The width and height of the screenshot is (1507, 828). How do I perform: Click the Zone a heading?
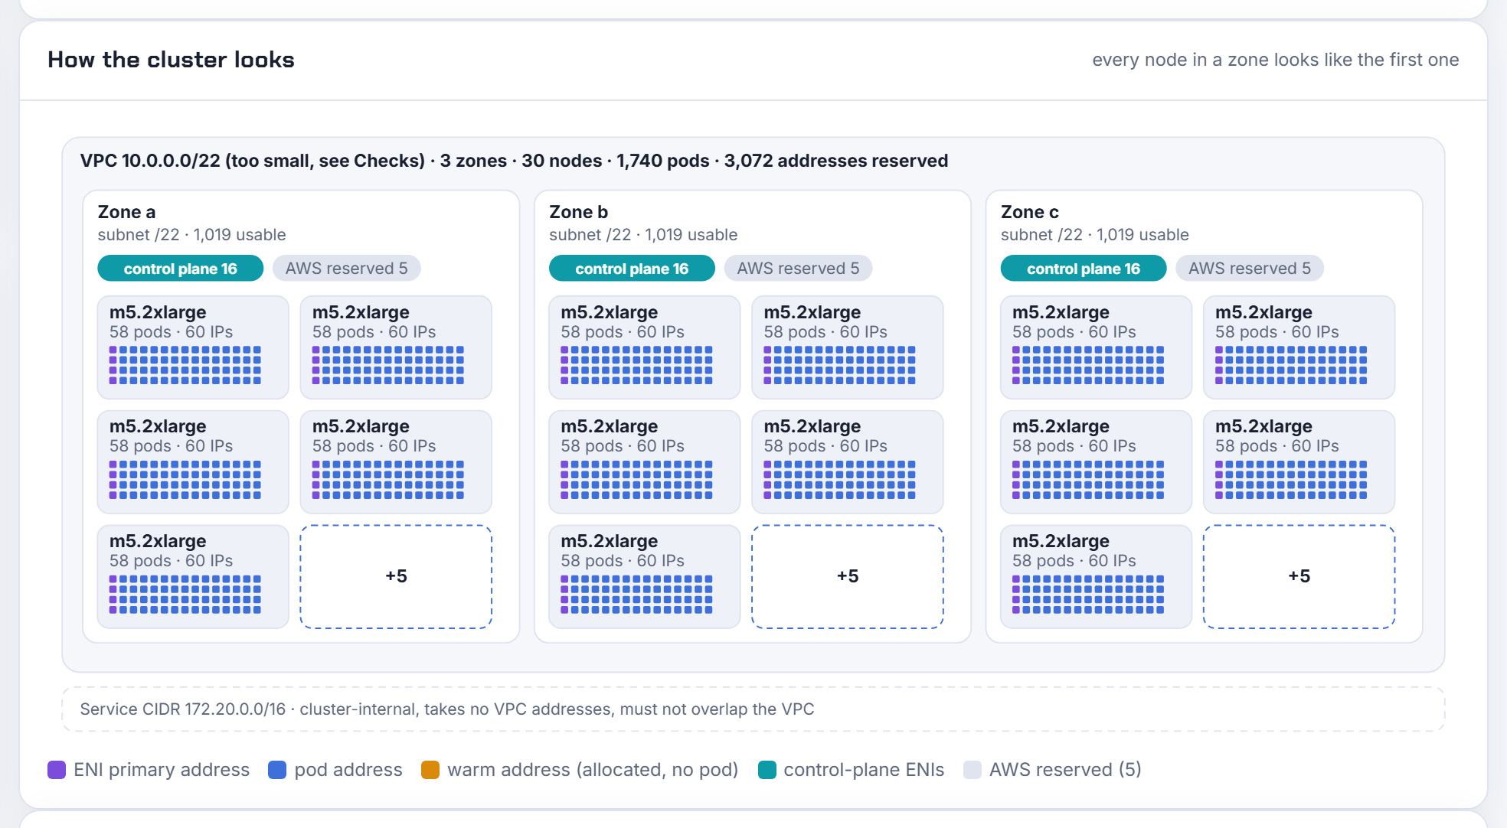(126, 212)
